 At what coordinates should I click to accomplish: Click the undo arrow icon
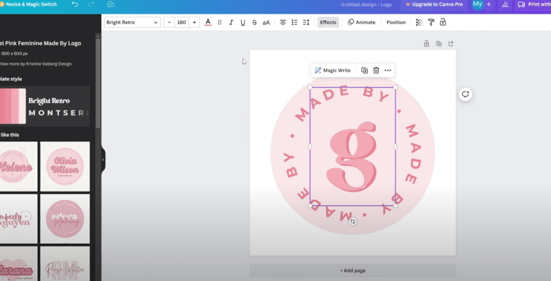75,4
